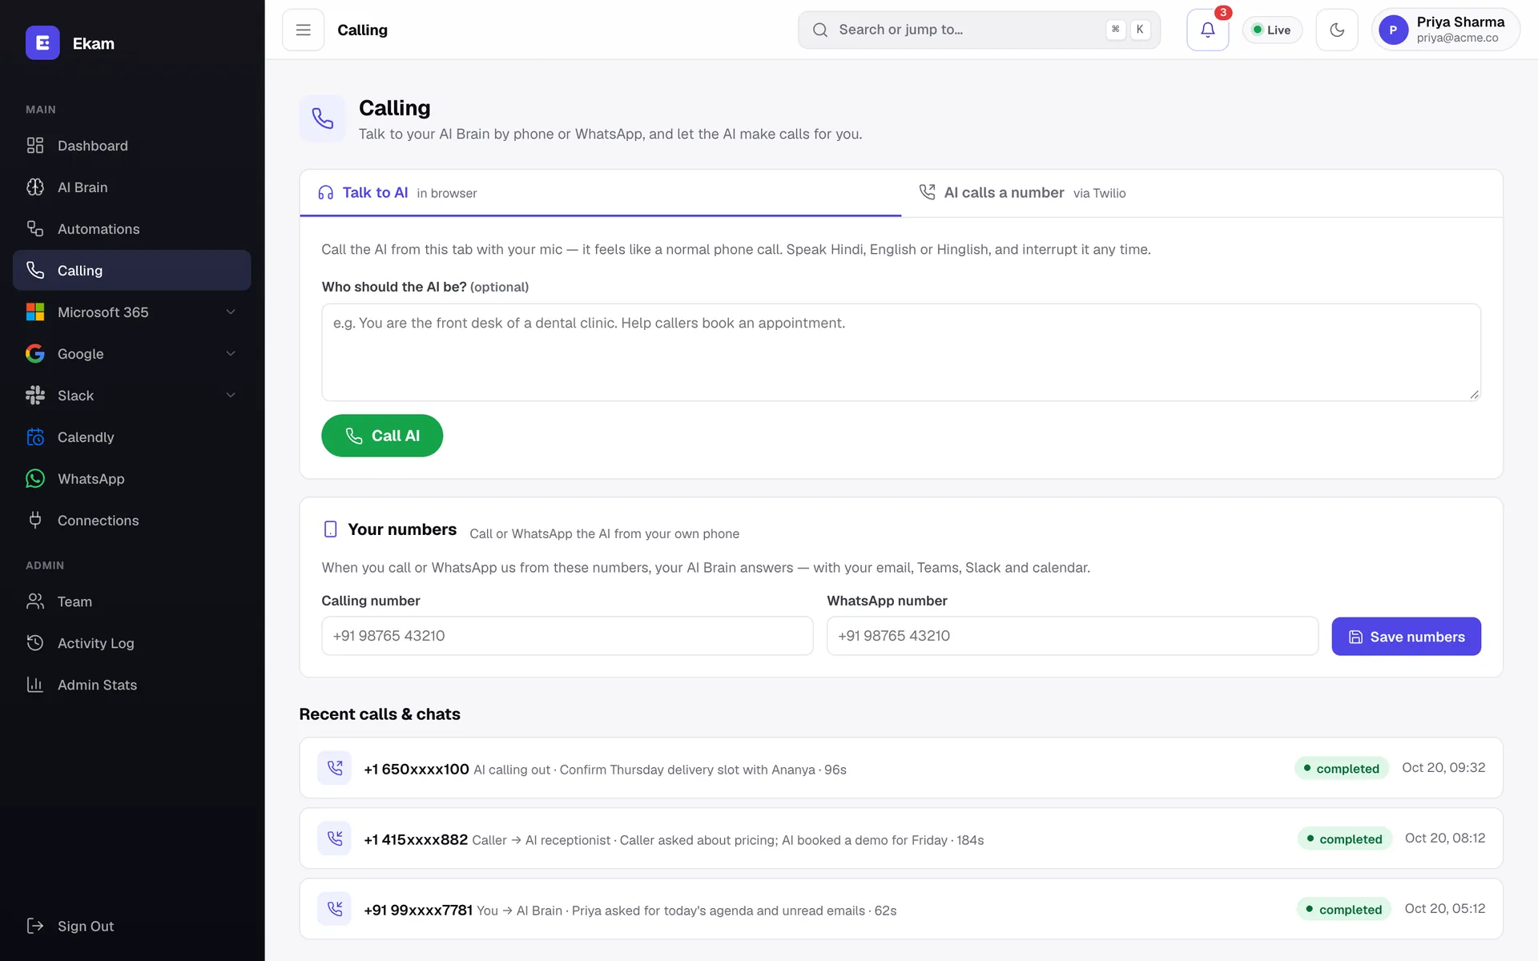1538x961 pixels.
Task: Open WhatsApp in sidebar
Action: coord(131,479)
